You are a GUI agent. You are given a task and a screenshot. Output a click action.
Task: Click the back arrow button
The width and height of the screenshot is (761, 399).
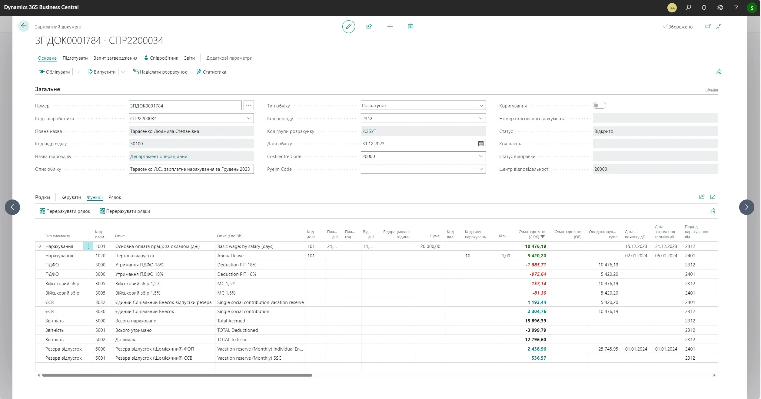pos(24,26)
